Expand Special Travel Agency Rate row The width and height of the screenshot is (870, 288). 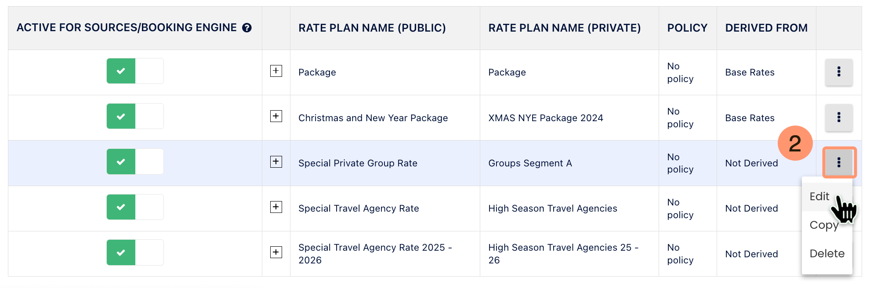(x=276, y=207)
